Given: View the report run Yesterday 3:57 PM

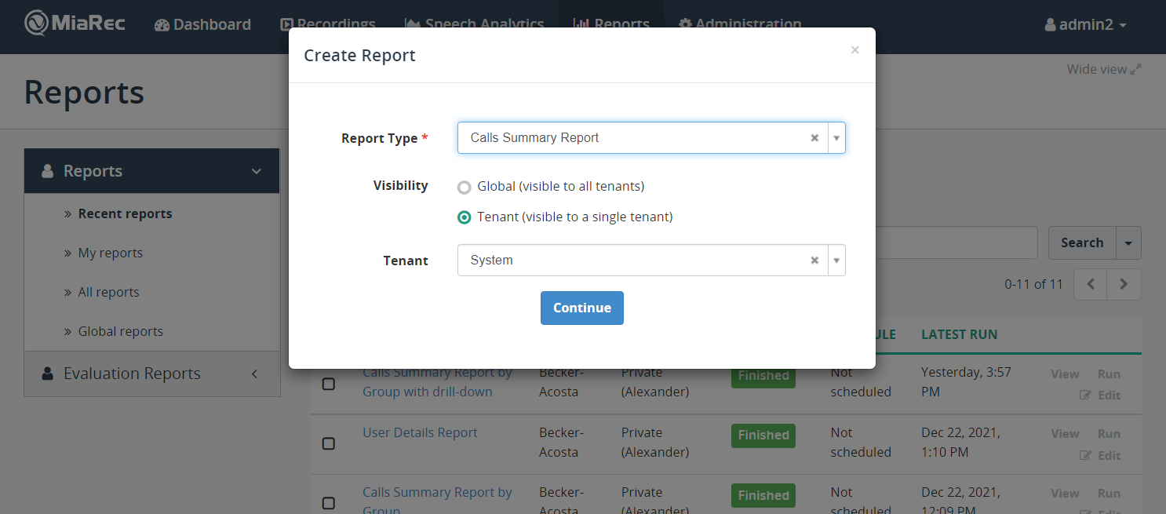Looking at the screenshot, I should (1065, 374).
